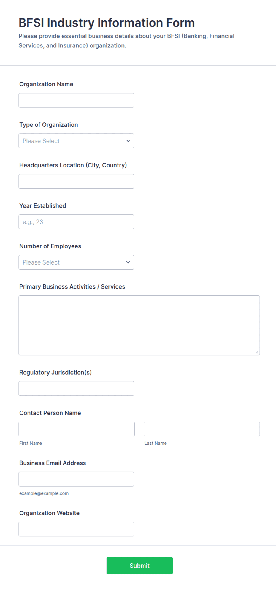
Task: Click the Year Established label
Action: [43, 206]
